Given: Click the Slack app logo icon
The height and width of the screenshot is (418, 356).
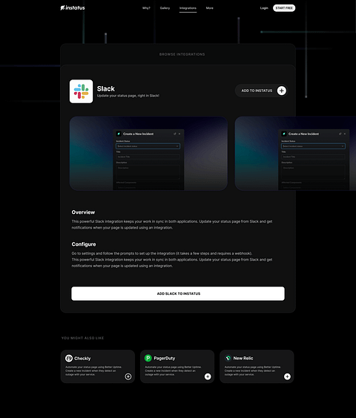Looking at the screenshot, I should tap(81, 91).
